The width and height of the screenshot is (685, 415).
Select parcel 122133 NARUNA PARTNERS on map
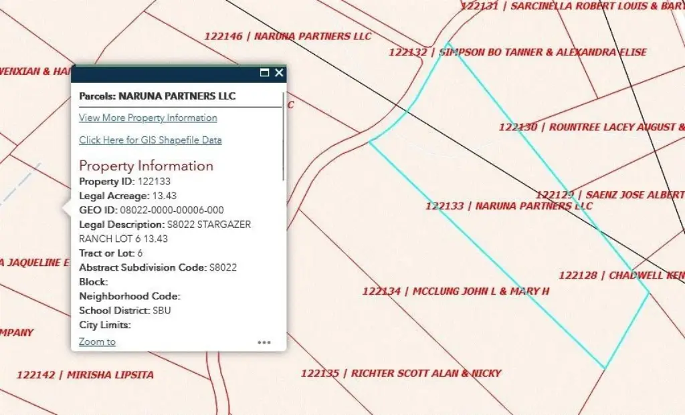pos(508,206)
